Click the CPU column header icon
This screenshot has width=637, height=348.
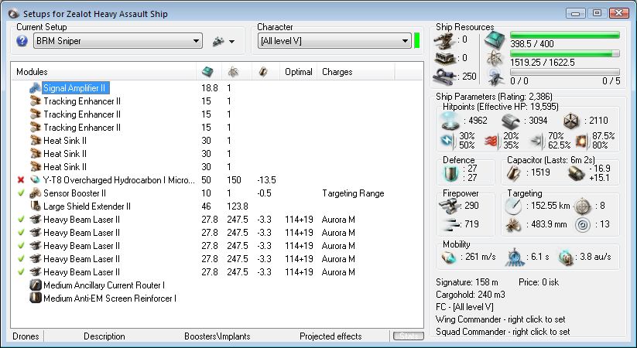pyautogui.click(x=208, y=72)
